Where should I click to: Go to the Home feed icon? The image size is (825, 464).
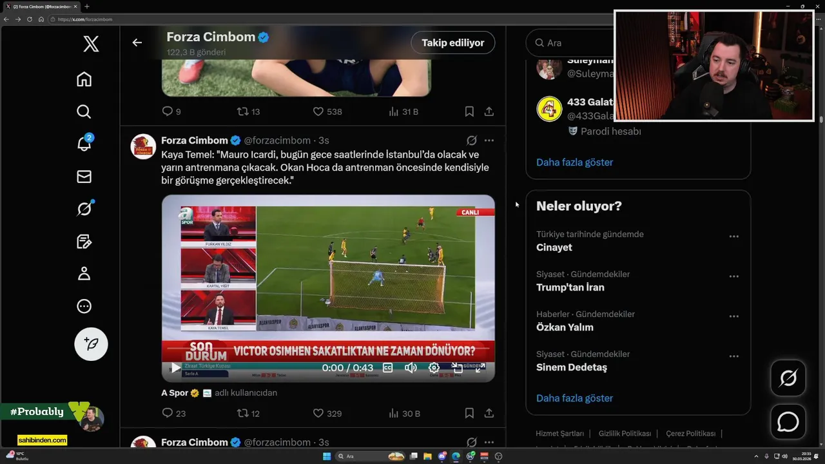coord(84,79)
